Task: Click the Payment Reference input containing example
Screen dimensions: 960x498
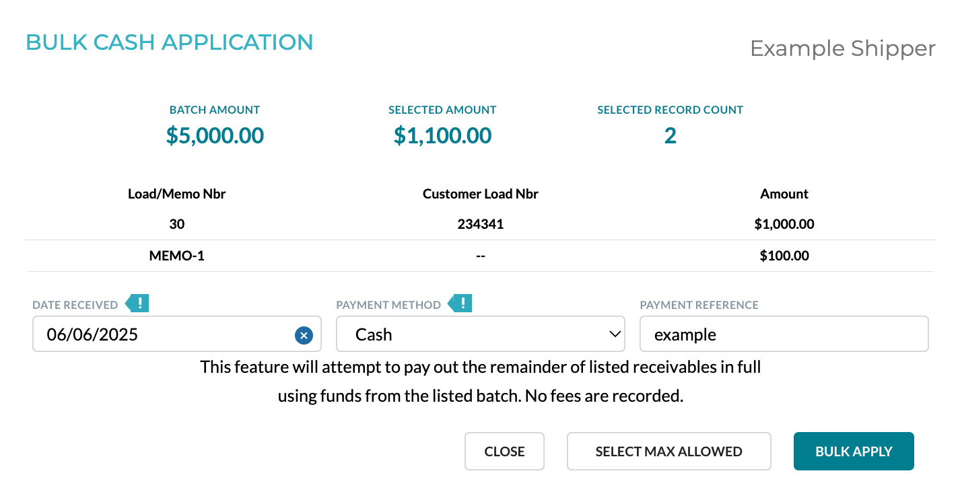Action: click(x=784, y=334)
